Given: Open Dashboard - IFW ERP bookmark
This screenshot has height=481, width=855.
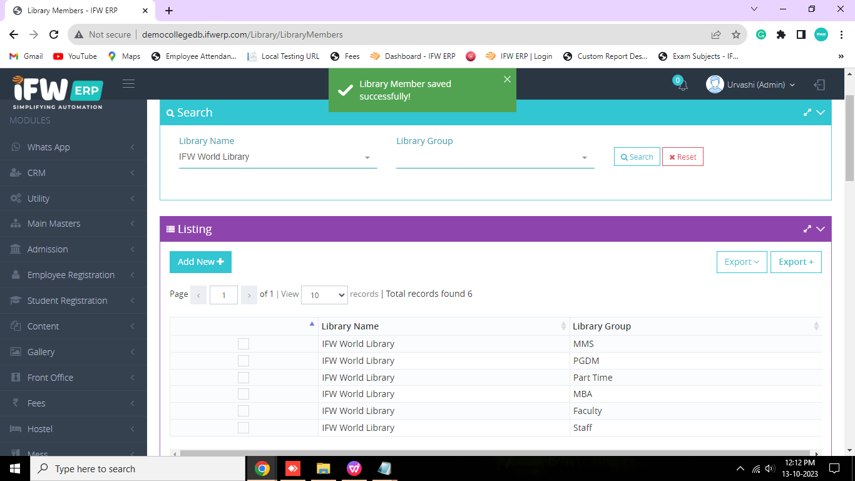Looking at the screenshot, I should click(412, 56).
